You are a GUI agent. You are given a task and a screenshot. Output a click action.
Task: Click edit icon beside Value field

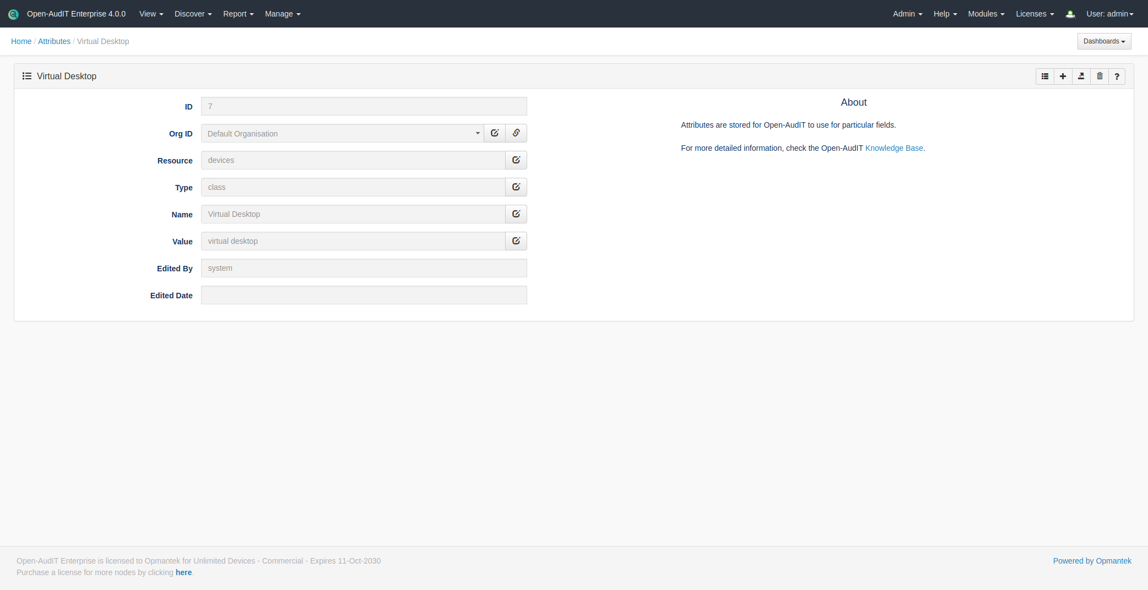point(516,241)
